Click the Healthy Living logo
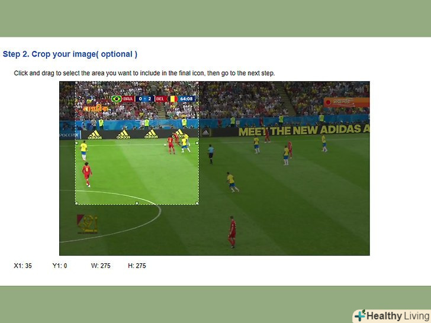Viewport: 431px width, 323px height. tap(391, 316)
